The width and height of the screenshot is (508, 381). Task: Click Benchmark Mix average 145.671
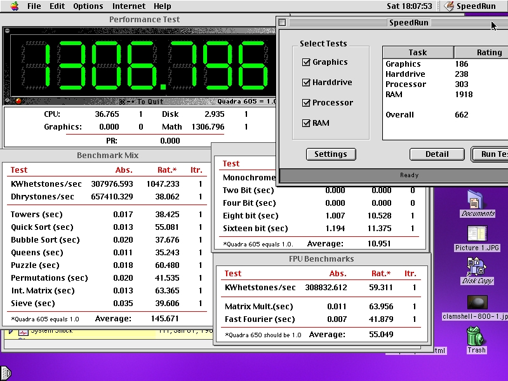click(x=164, y=319)
